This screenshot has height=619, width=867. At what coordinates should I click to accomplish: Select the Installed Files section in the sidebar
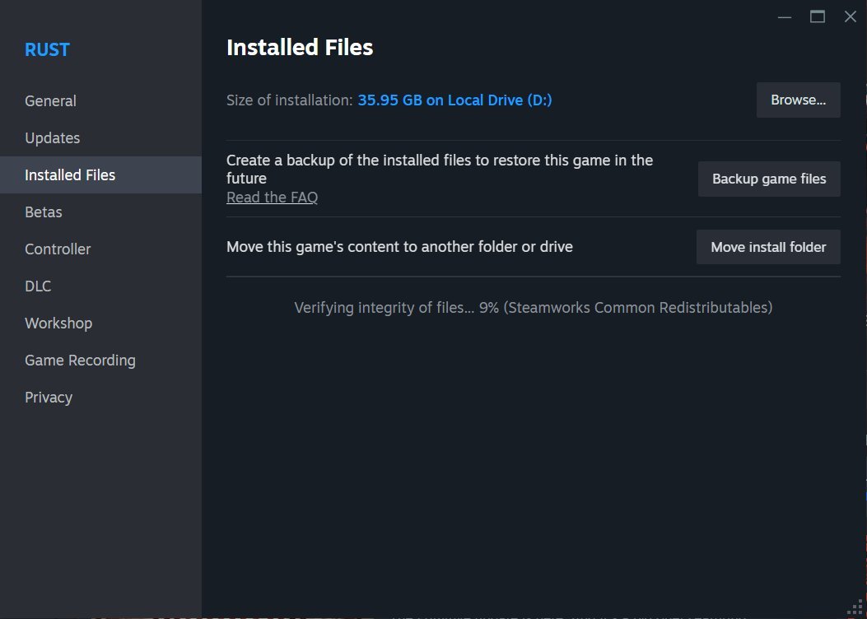(x=70, y=175)
